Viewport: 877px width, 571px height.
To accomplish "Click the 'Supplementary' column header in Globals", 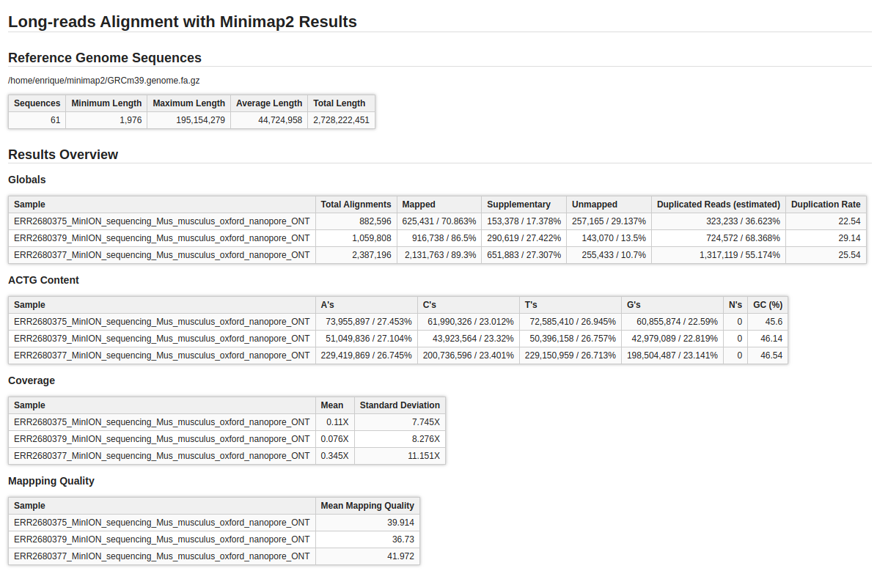I will pos(518,205).
